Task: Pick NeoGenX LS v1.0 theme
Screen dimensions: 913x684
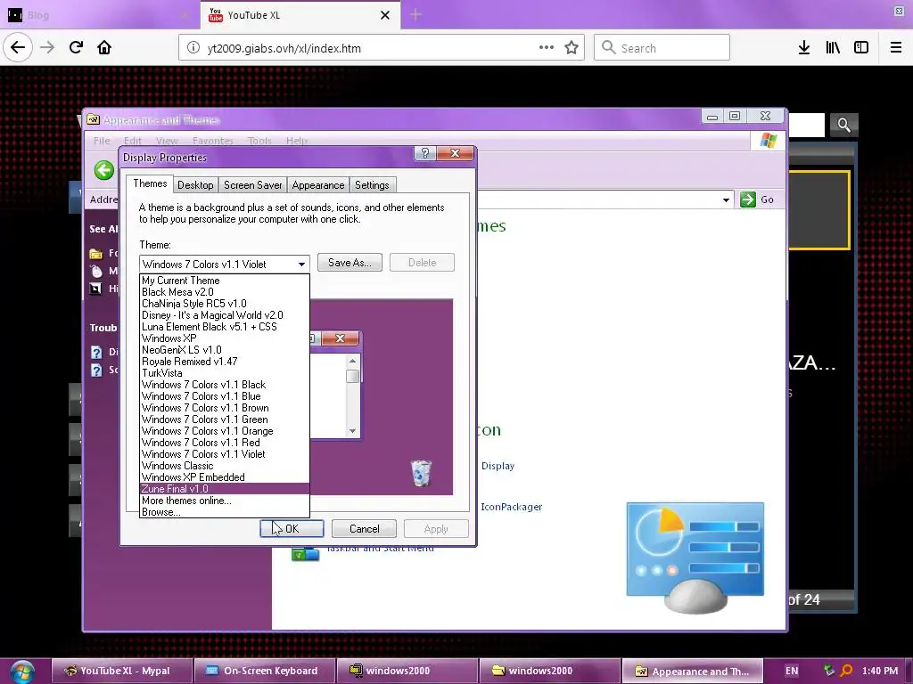Action: coord(225,350)
